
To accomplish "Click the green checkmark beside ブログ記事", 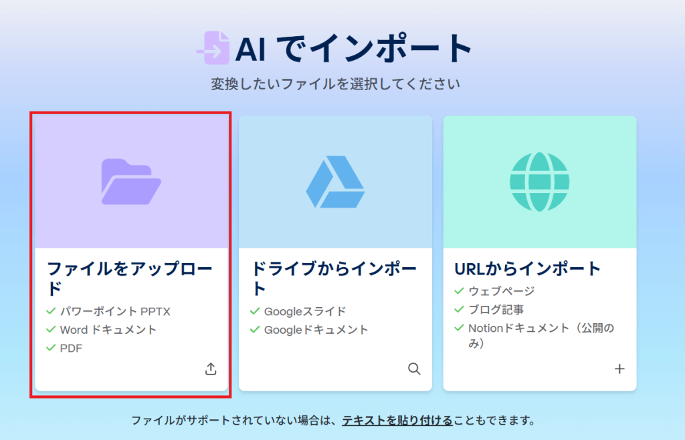I will click(x=459, y=309).
